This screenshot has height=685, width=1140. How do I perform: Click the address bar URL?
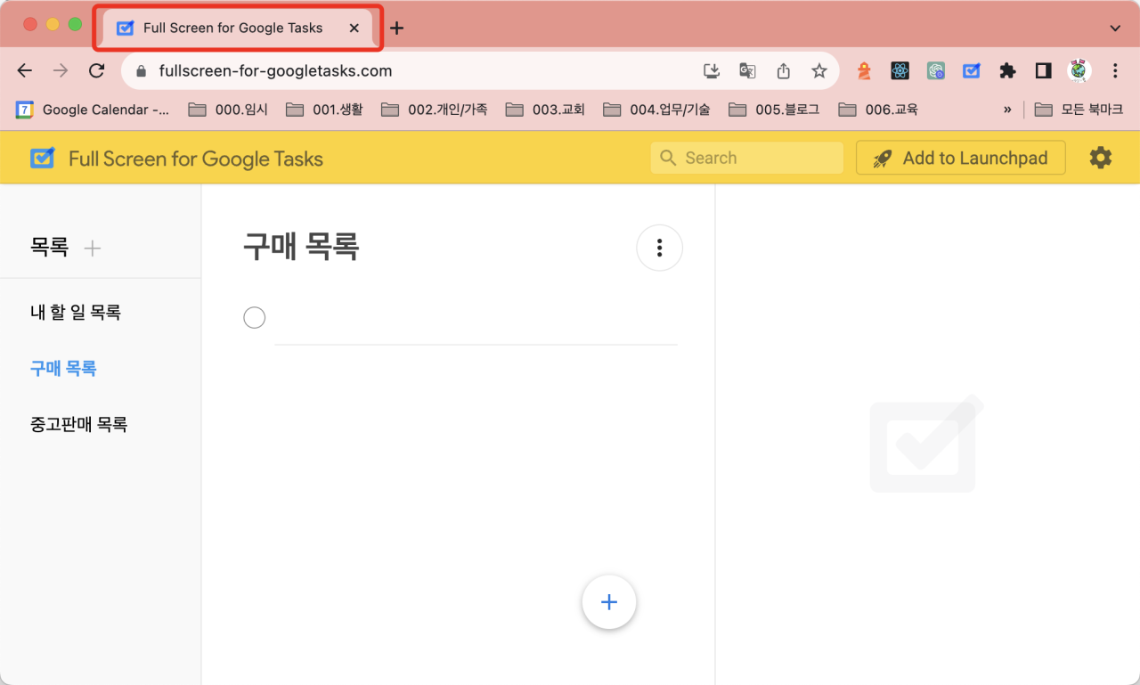point(275,71)
